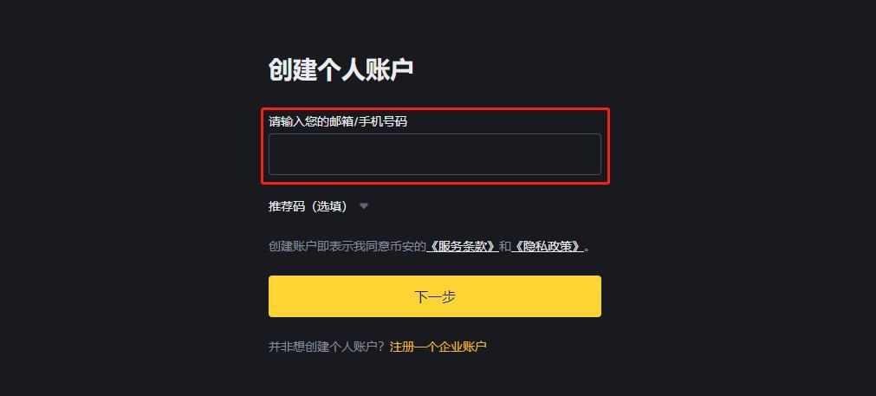
Task: Show the optional referral code field
Action: click(x=364, y=206)
